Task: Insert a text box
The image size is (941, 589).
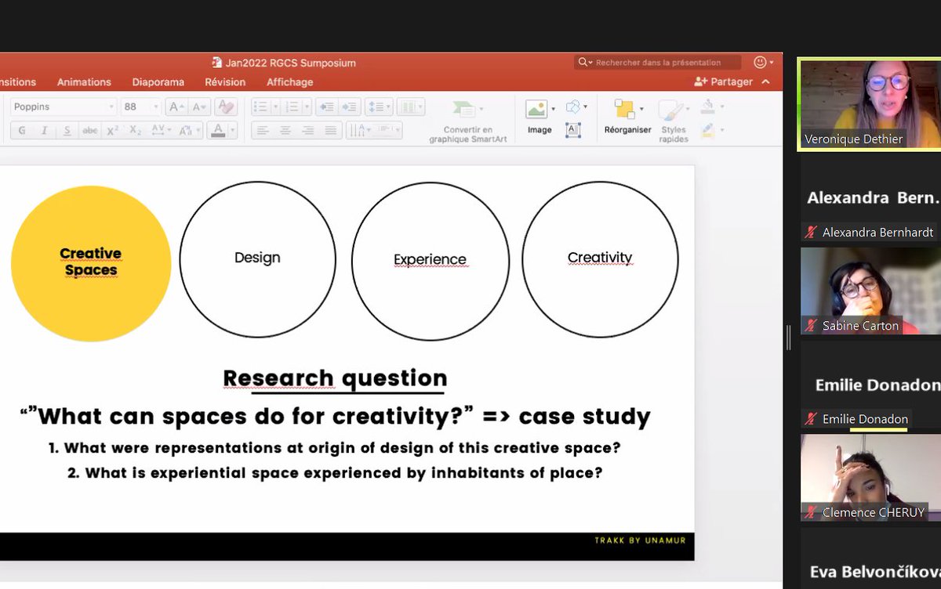Action: coord(573,131)
